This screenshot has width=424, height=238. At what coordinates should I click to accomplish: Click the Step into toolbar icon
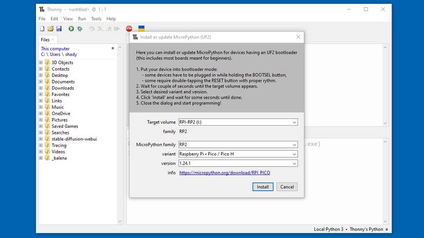[100, 28]
